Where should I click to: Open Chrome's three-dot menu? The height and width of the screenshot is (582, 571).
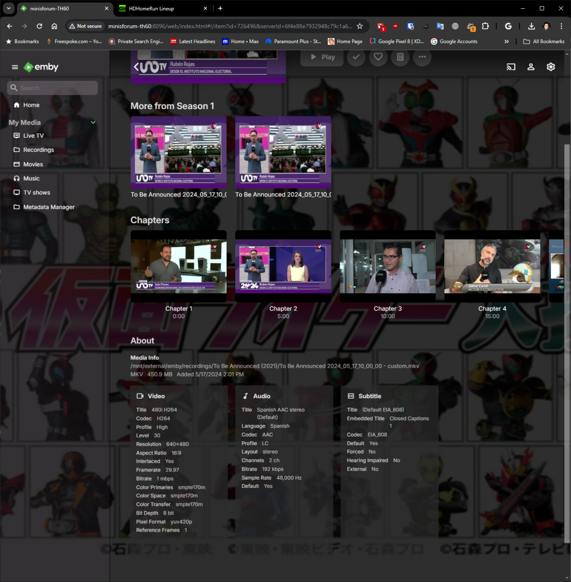[562, 26]
